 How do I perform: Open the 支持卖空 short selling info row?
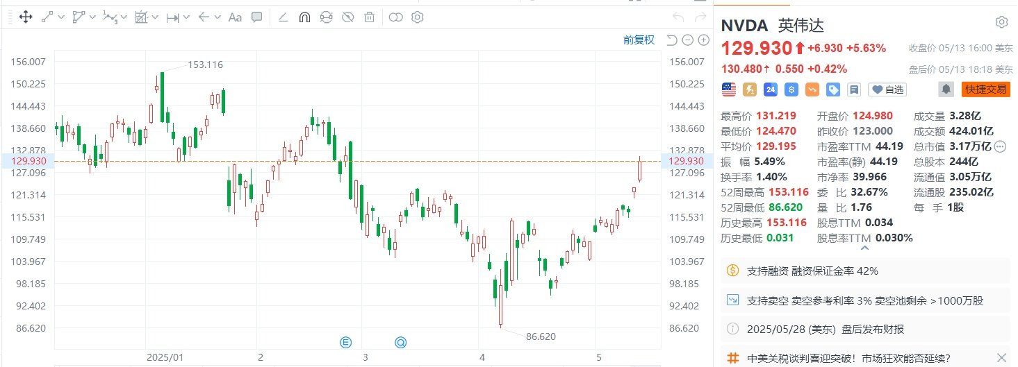(867, 301)
